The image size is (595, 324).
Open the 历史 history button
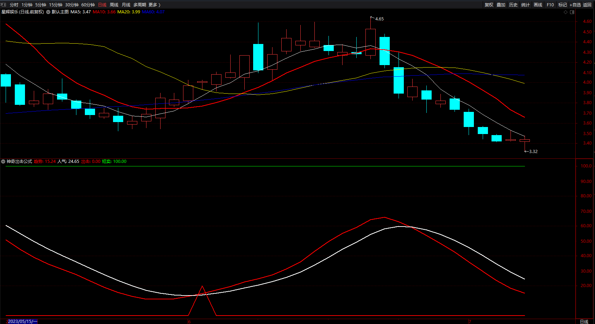tap(513, 5)
